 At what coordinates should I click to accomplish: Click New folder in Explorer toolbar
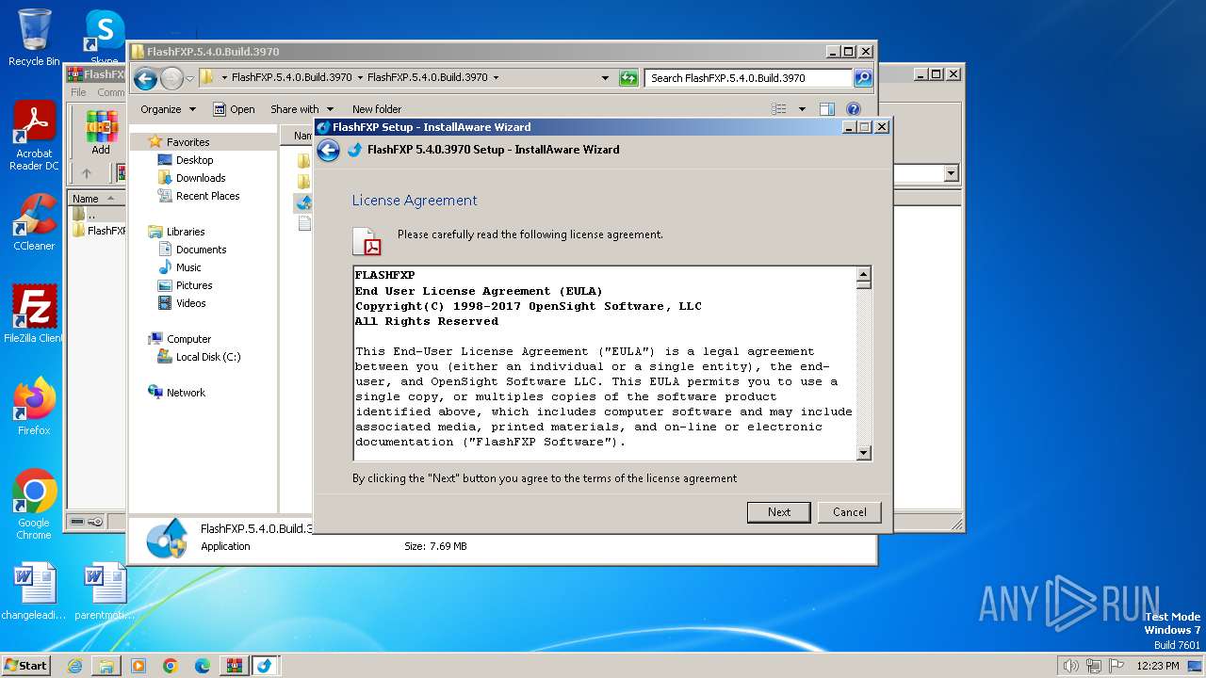pyautogui.click(x=376, y=109)
